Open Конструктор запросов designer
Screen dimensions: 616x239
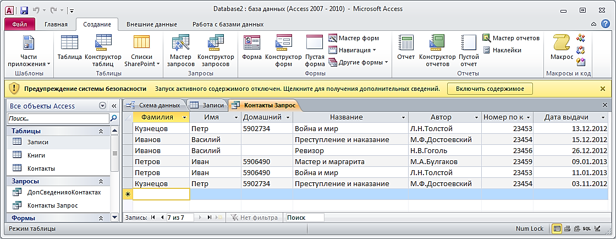[216, 50]
